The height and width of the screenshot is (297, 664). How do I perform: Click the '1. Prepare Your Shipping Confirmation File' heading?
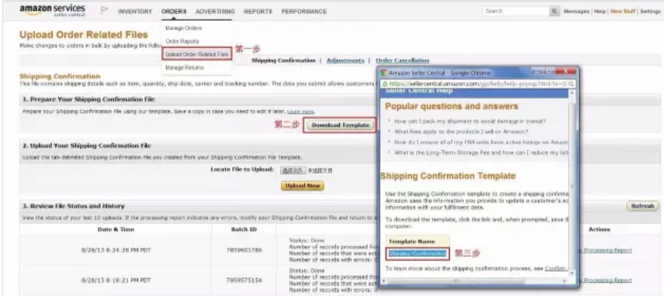tap(89, 99)
